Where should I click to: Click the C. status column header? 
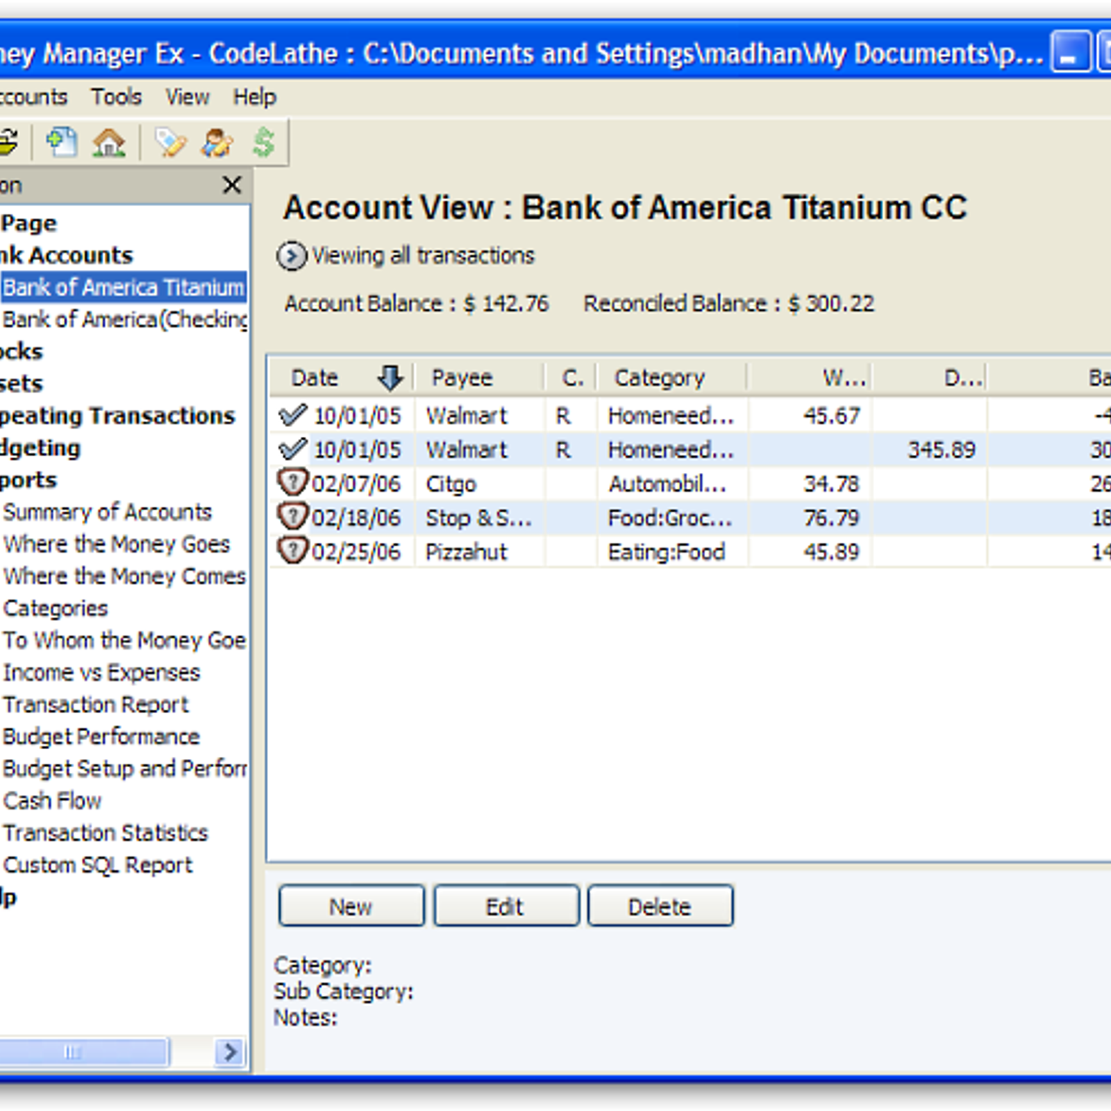pos(571,378)
